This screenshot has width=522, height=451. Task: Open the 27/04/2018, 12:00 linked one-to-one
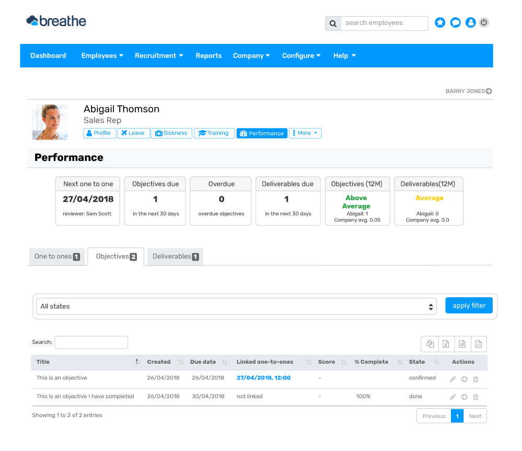pyautogui.click(x=263, y=378)
